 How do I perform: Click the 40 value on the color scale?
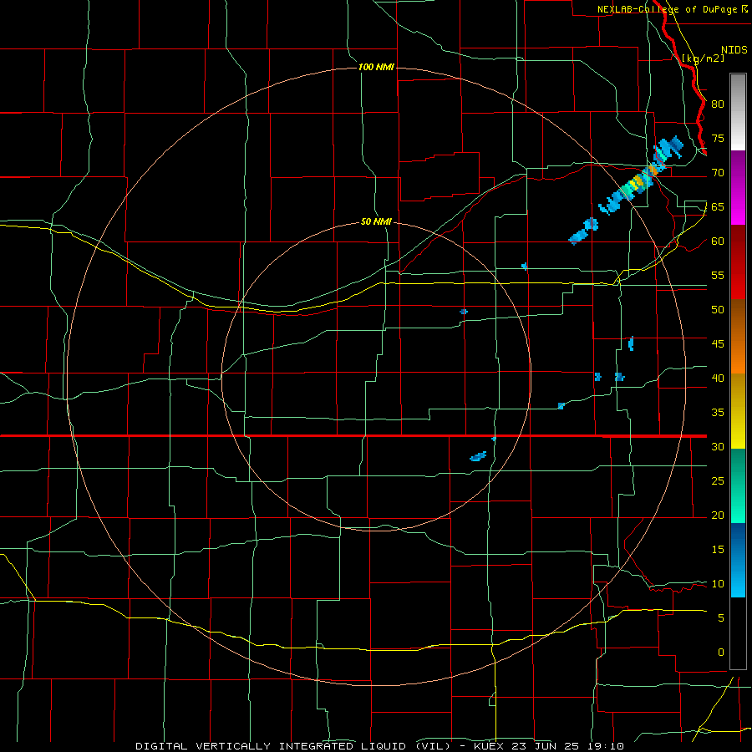click(718, 378)
